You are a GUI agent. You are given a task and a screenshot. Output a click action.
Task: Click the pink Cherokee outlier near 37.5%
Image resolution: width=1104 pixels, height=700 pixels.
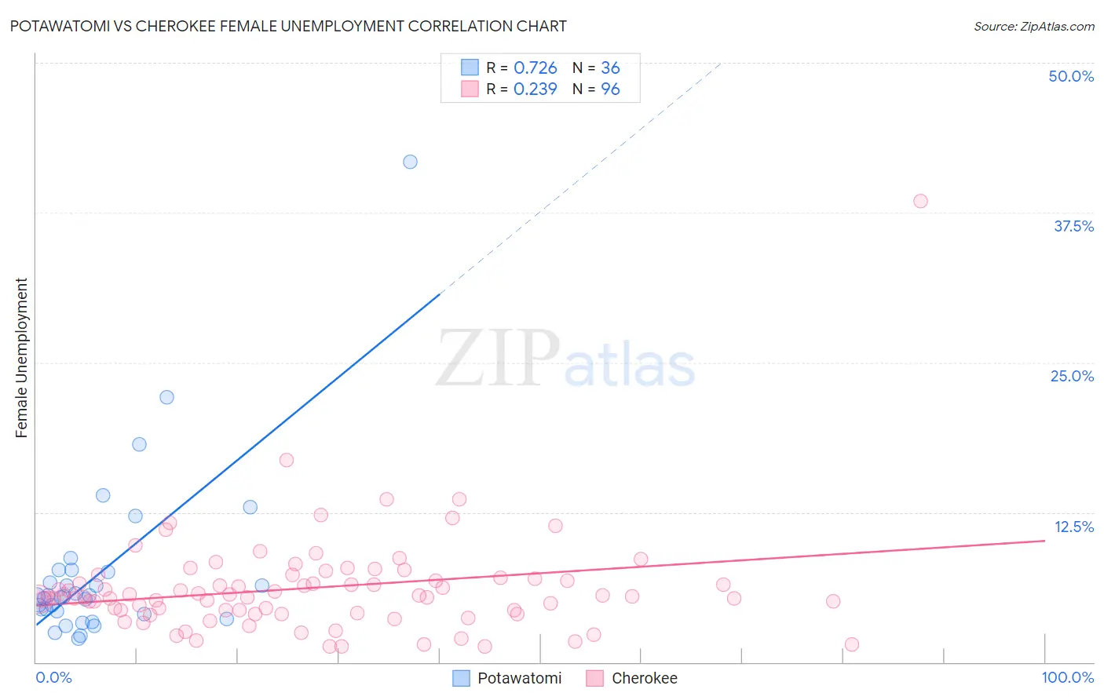[x=920, y=201]
